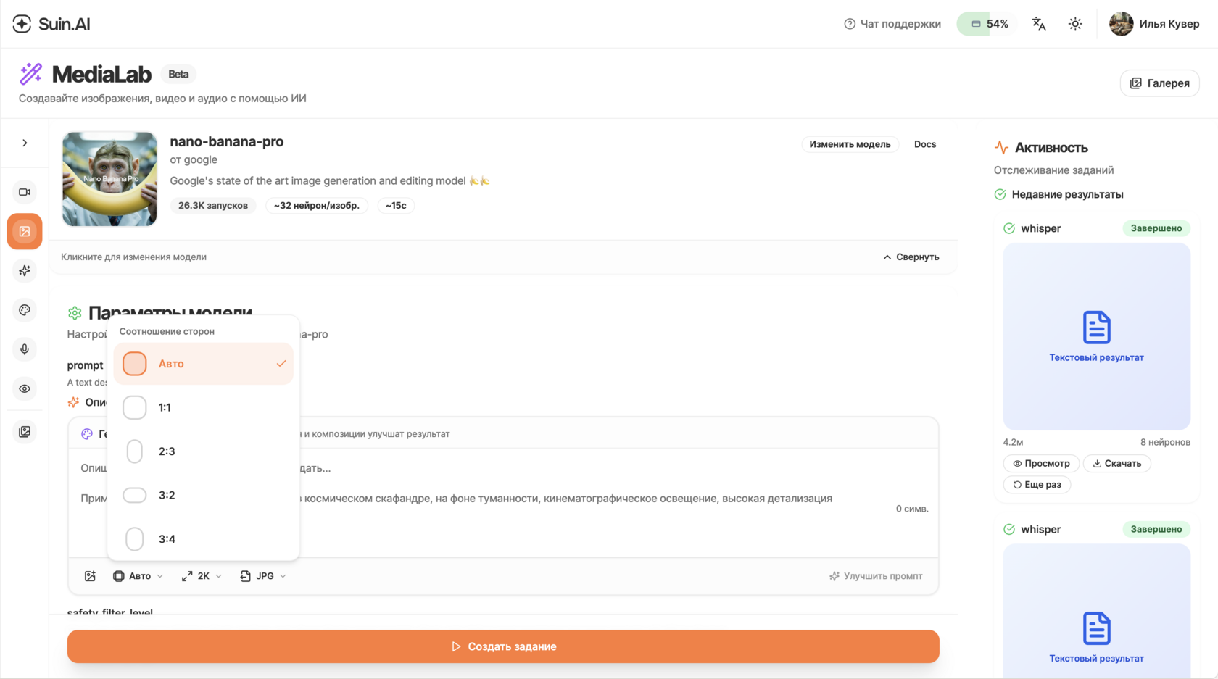Switch language with the translate icon
1218x679 pixels.
coord(1039,24)
